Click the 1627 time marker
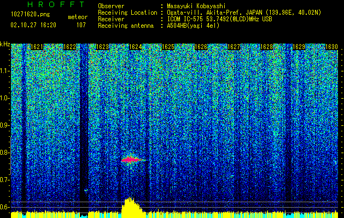The image size is (344, 218). 234,47
